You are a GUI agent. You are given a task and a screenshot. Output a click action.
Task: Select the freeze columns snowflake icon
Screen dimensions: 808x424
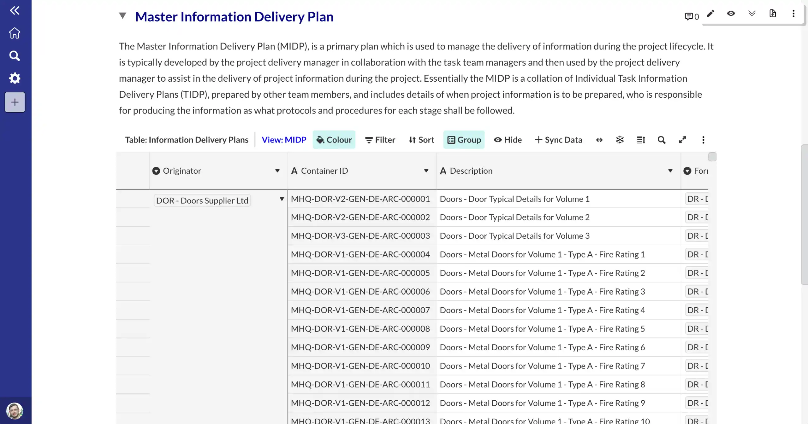[620, 140]
